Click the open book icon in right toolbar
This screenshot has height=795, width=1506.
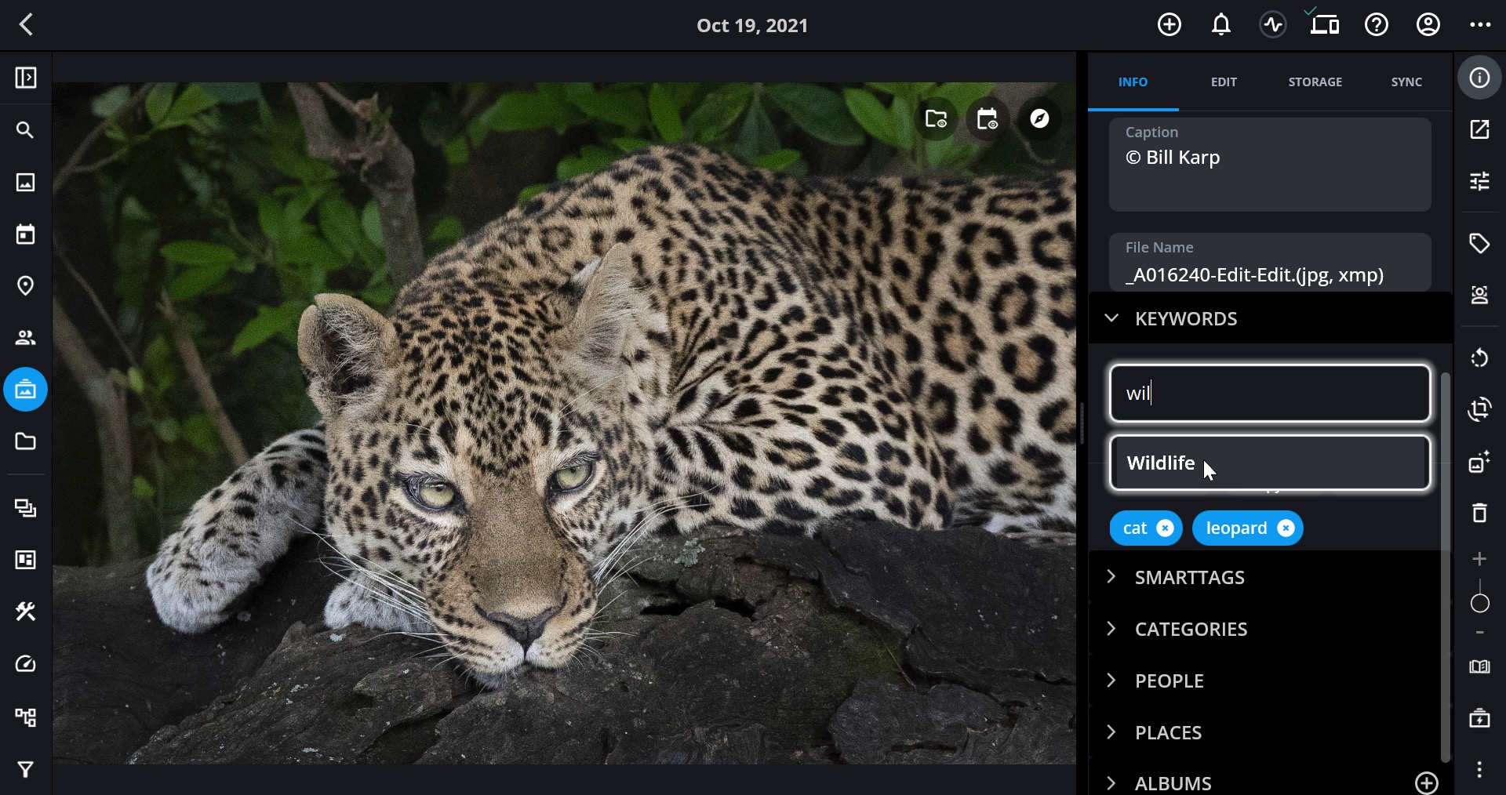tap(1479, 666)
